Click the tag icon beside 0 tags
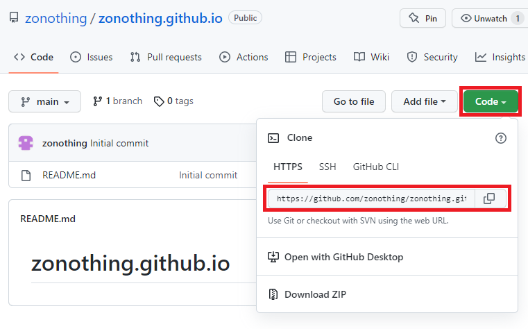Screen dimensions: 528x329 tap(159, 101)
